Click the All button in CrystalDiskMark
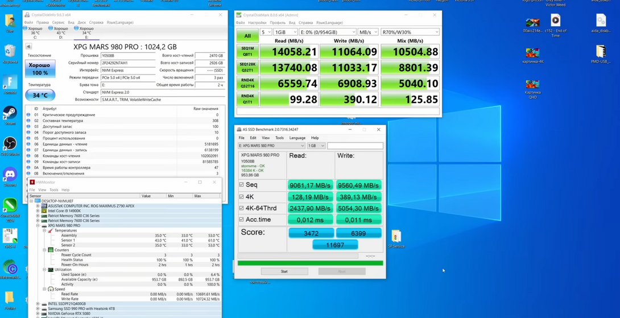This screenshot has height=318, width=620. [x=247, y=36]
